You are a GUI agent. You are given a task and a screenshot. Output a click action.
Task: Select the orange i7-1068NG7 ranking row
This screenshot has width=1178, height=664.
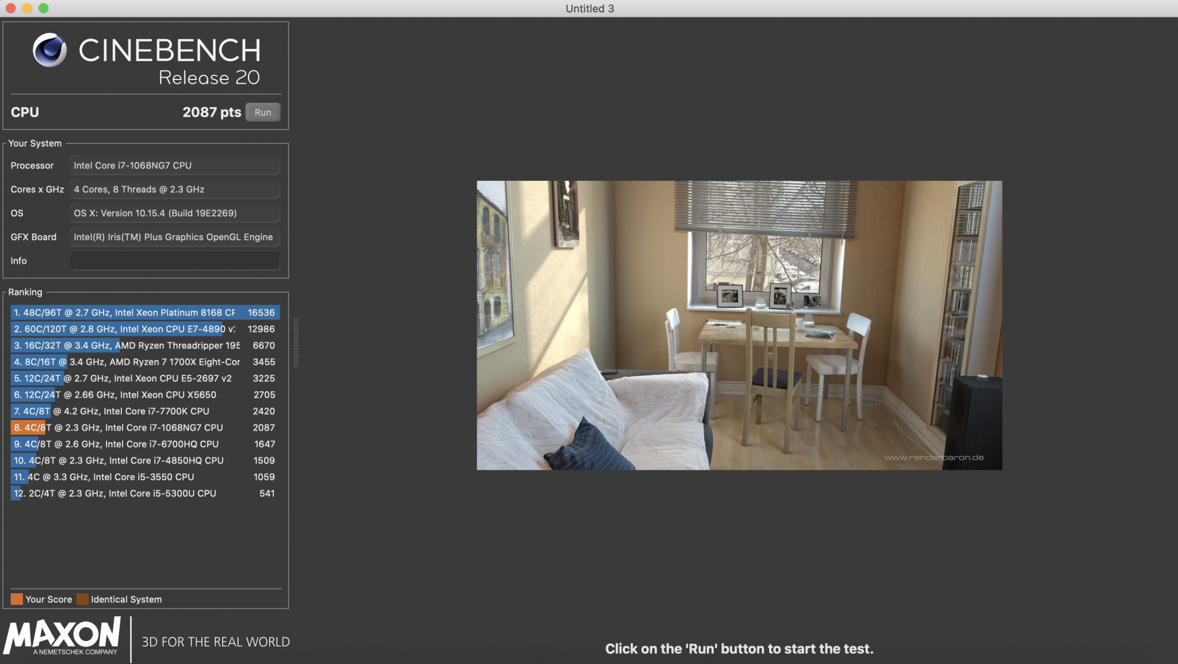144,428
